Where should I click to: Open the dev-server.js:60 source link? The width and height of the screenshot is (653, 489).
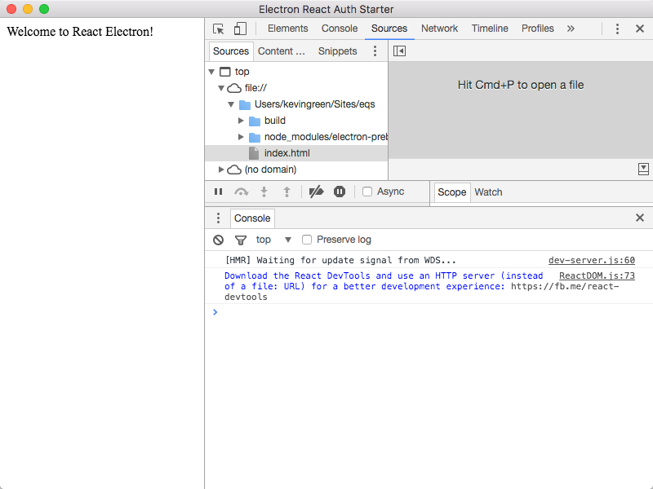(x=591, y=260)
